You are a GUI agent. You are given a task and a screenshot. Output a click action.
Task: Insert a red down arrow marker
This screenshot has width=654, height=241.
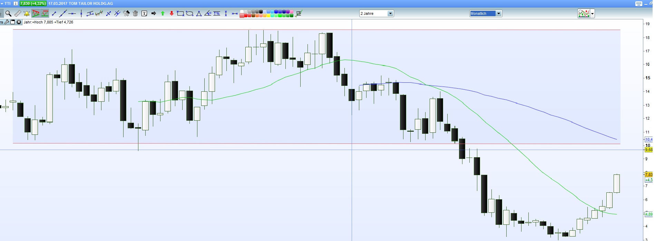click(x=172, y=13)
